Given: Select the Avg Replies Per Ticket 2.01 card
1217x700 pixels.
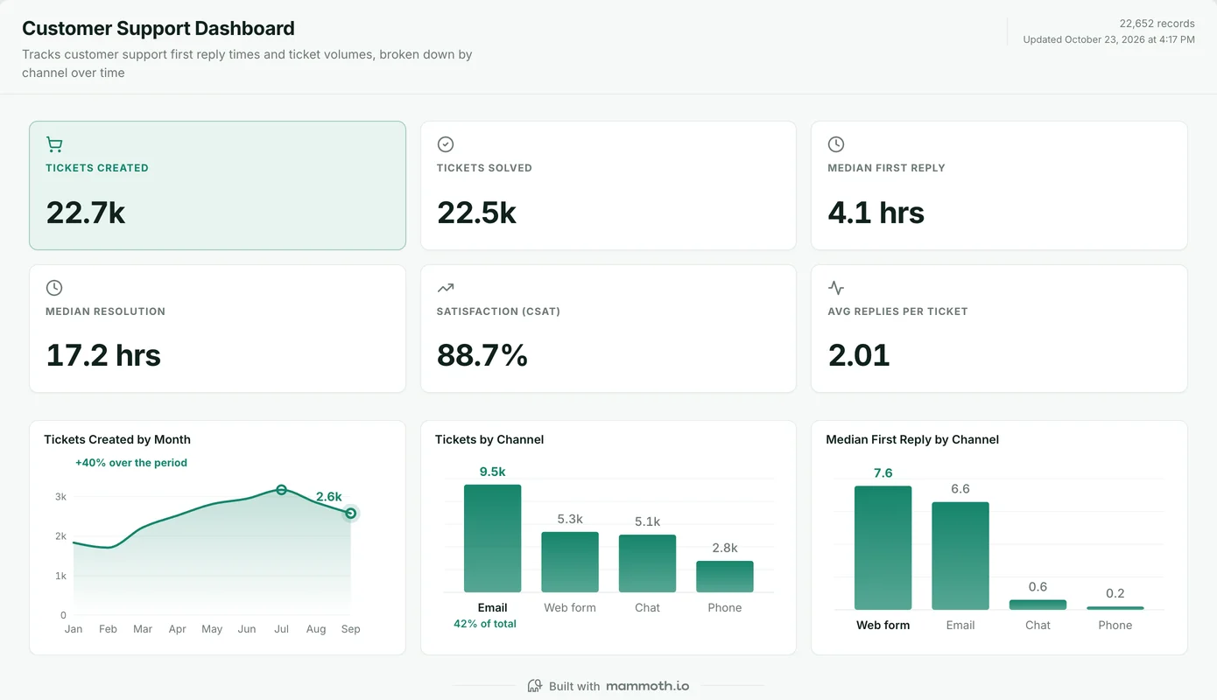Looking at the screenshot, I should point(999,329).
